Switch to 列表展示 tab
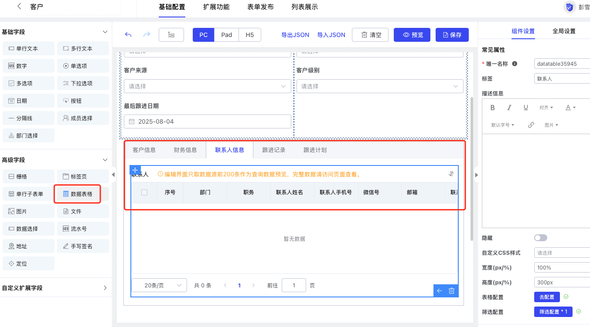The image size is (590, 327). click(305, 7)
